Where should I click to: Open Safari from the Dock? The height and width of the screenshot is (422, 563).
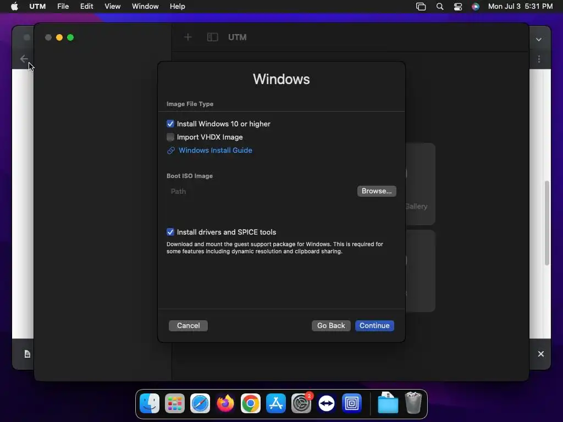click(200, 403)
